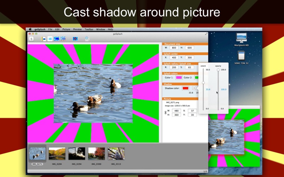Open the Edit menu
The image size is (284, 177).
[x=57, y=29]
